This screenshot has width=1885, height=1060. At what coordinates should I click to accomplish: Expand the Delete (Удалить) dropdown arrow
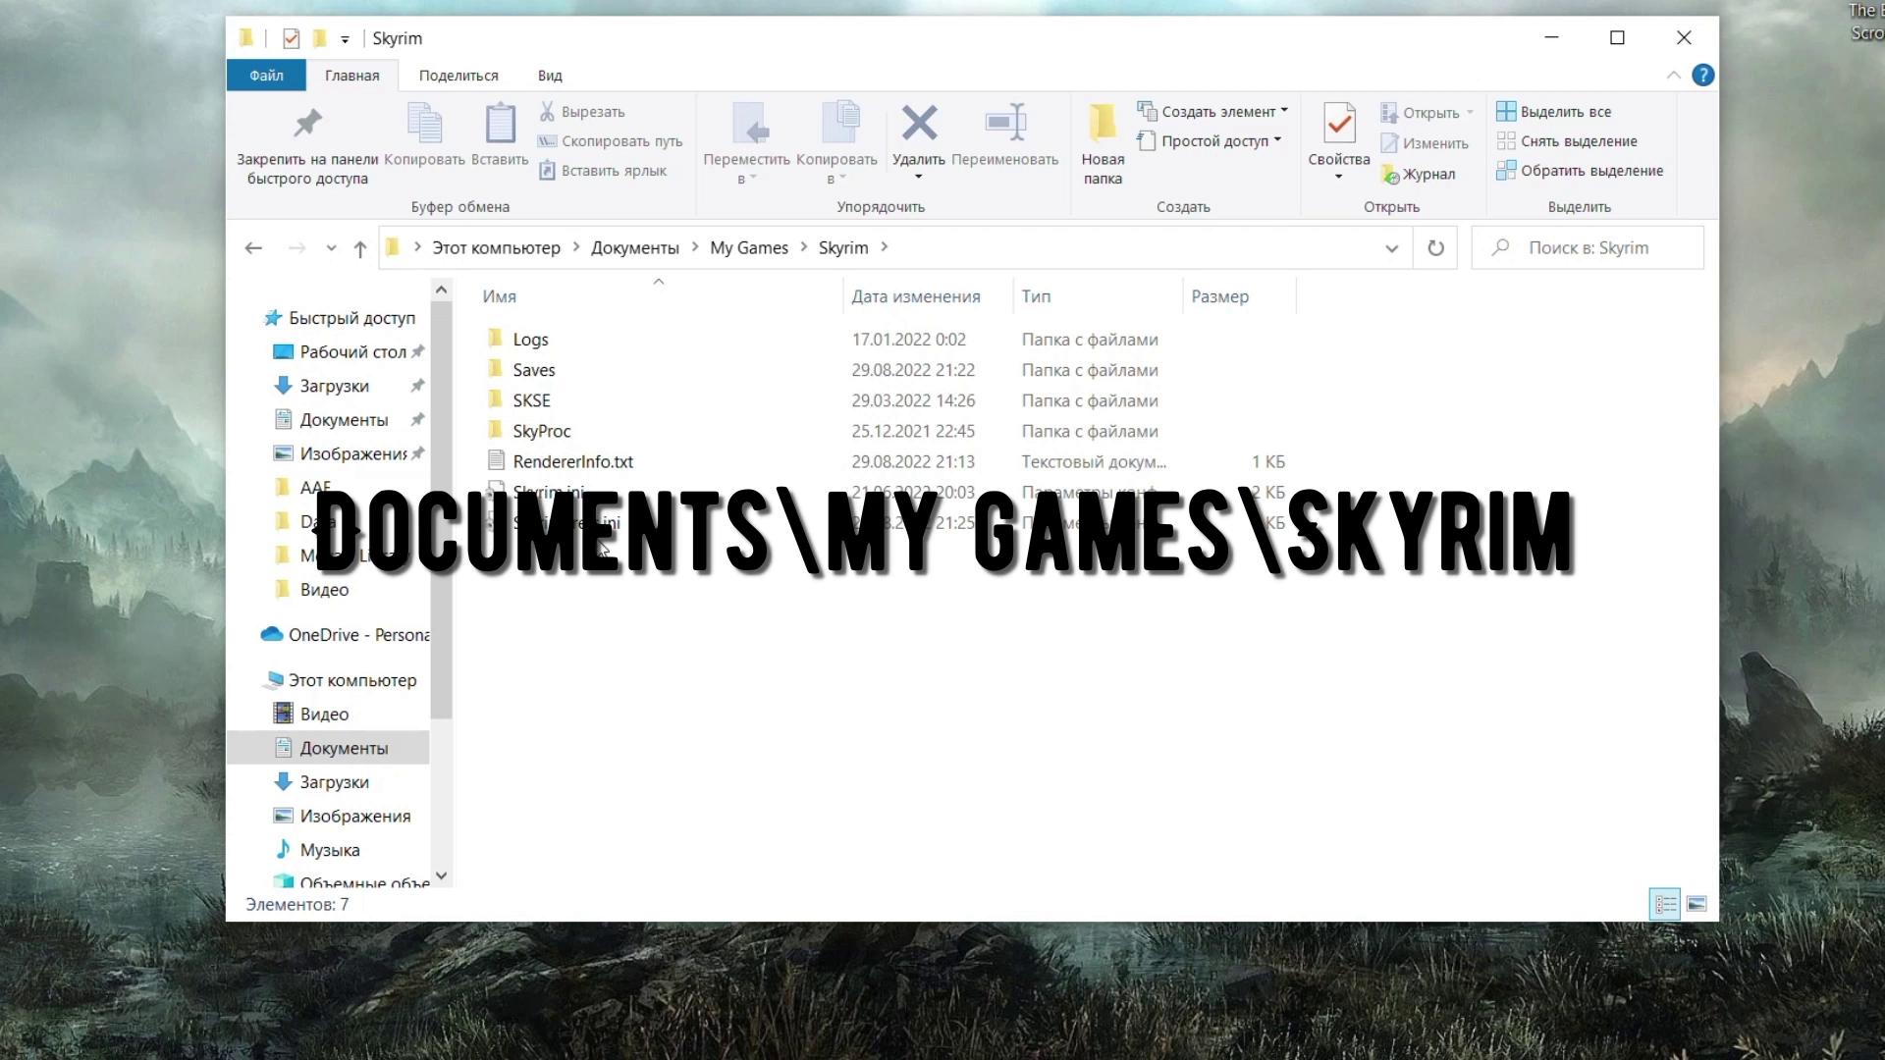click(x=919, y=177)
